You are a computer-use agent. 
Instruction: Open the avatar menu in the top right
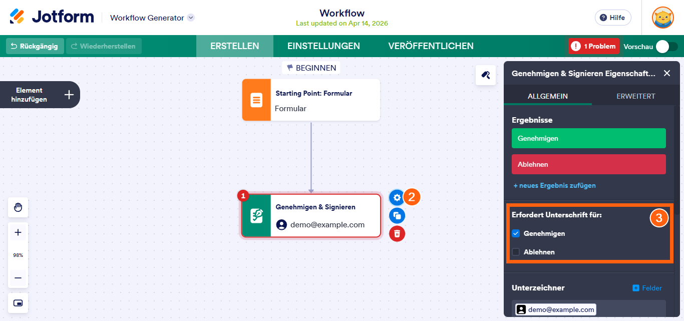(x=664, y=18)
